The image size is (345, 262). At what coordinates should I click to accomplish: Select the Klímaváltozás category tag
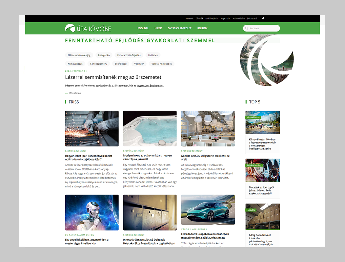[75, 64]
